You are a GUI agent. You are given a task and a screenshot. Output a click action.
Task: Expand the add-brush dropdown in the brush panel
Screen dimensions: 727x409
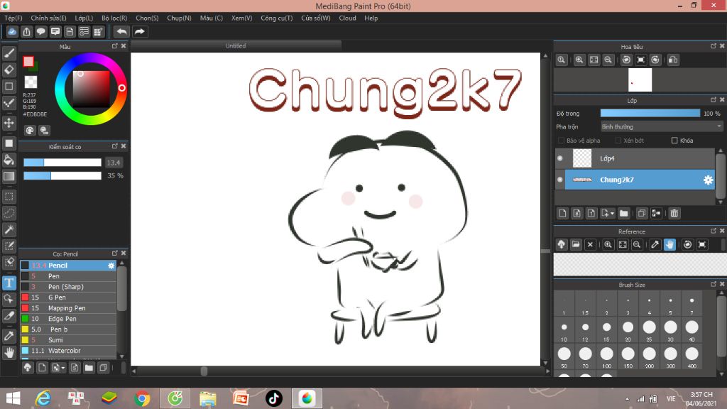63,369
